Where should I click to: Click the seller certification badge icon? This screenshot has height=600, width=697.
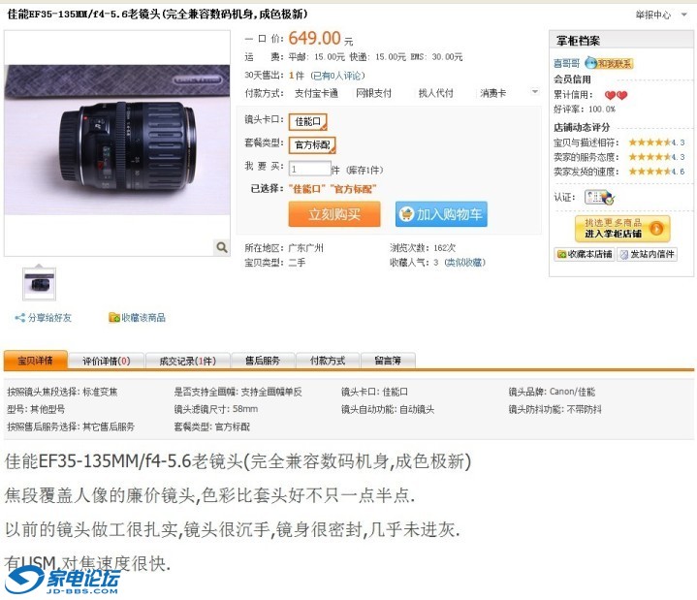click(599, 197)
